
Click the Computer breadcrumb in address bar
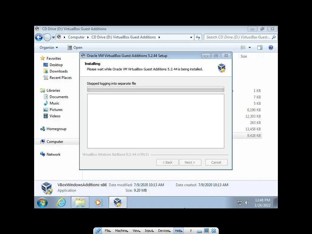(76, 37)
